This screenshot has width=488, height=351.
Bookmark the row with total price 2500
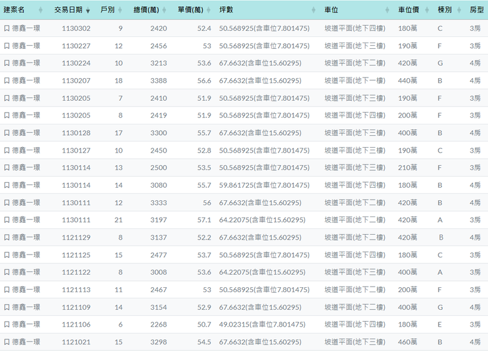point(7,168)
